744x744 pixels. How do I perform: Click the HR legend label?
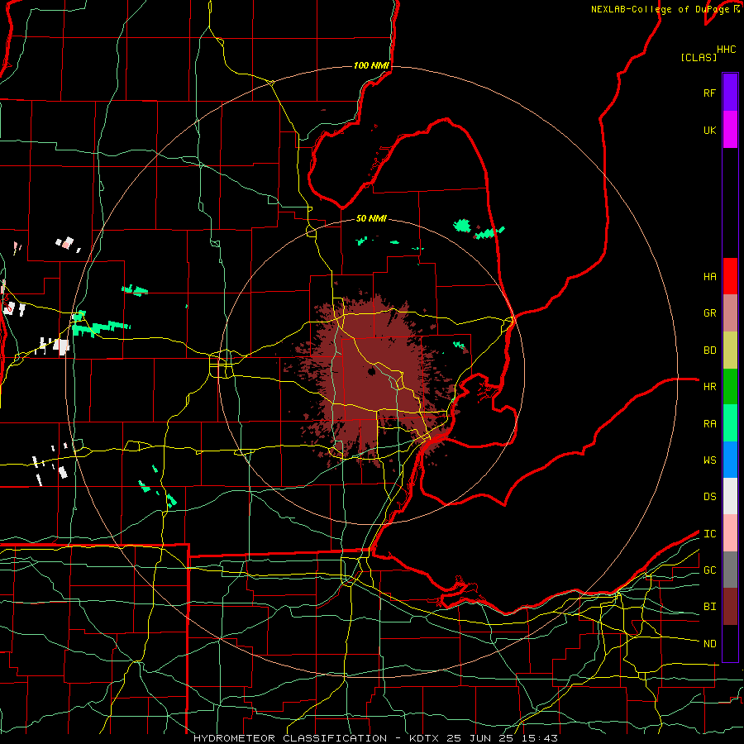[x=709, y=387]
